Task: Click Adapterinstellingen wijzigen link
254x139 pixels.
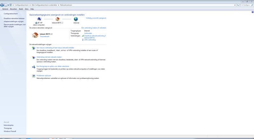Action: 13,21
